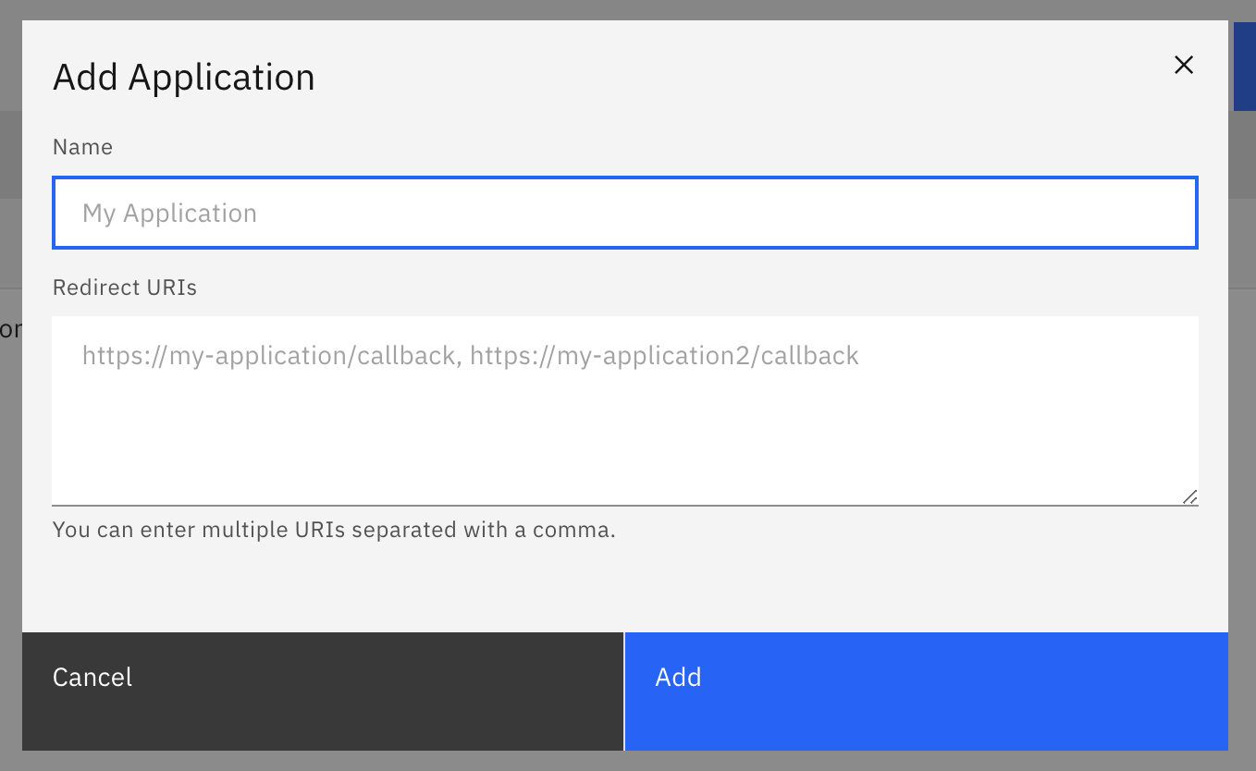Click the close icon to abandon adding an application
Image resolution: width=1256 pixels, height=771 pixels.
coord(1184,65)
